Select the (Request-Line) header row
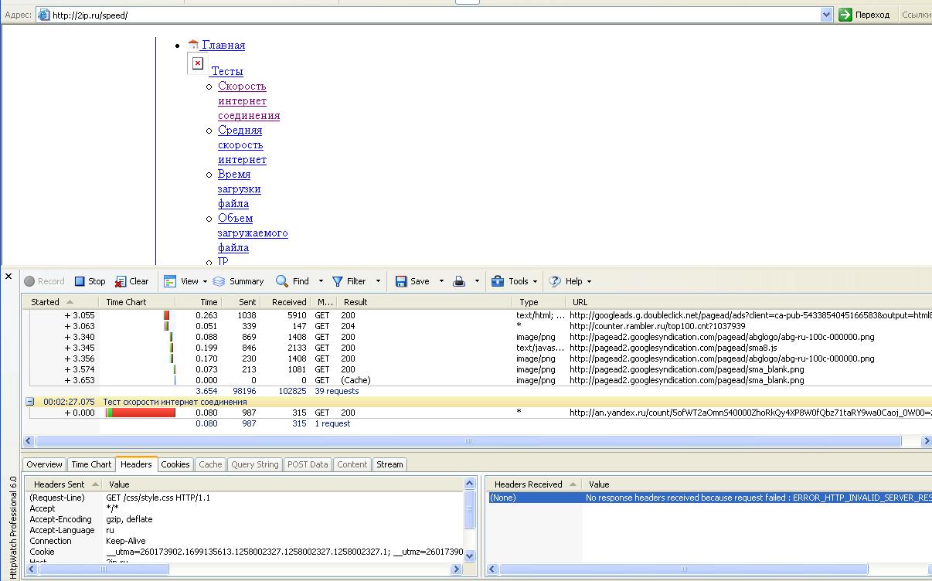This screenshot has width=932, height=581. [244, 498]
